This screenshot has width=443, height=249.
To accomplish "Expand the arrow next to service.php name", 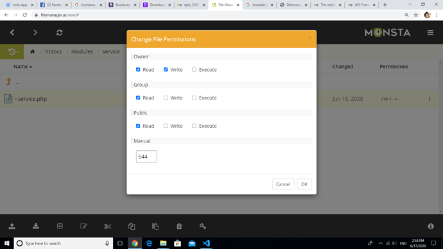I will click(16, 99).
